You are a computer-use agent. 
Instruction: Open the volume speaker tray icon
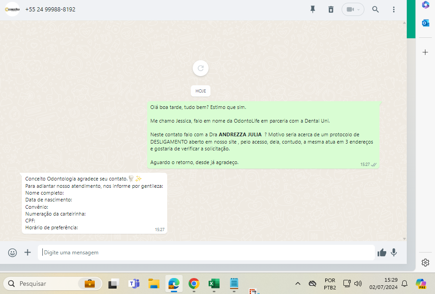358,284
